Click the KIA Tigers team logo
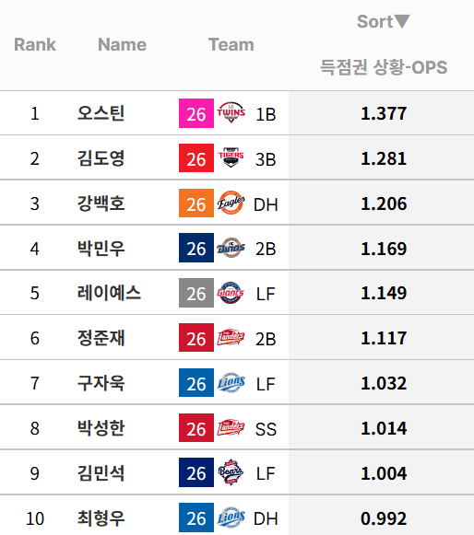This screenshot has height=535, width=474. coord(231,157)
